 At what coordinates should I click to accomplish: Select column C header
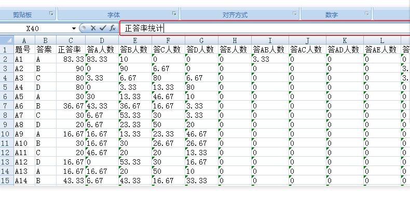point(71,40)
